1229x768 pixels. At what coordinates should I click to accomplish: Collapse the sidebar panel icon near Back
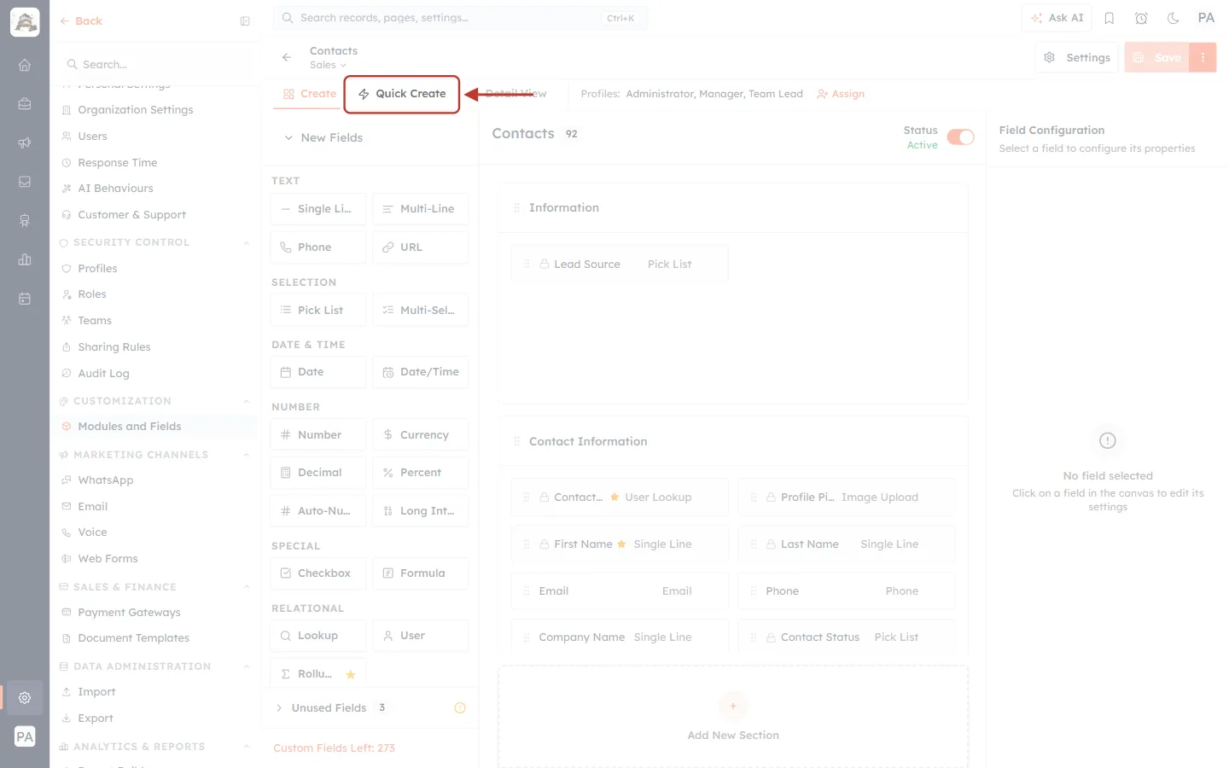245,21
